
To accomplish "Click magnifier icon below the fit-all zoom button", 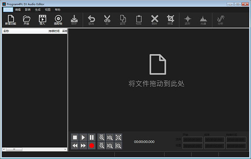I will 118,146.
